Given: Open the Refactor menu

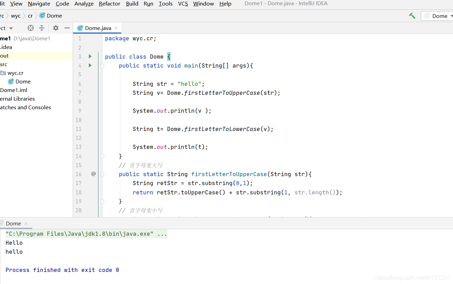Looking at the screenshot, I should [x=110, y=4].
